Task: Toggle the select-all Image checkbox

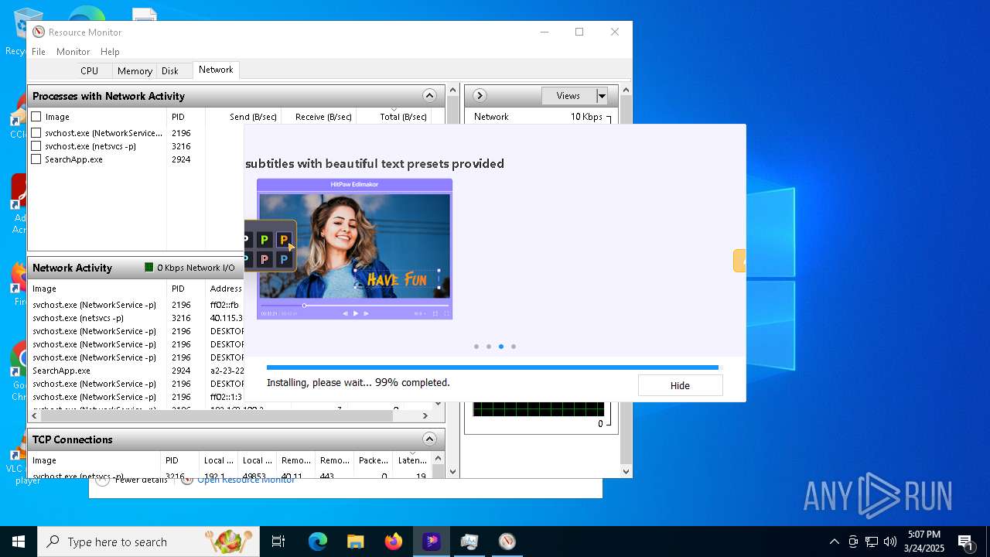Action: pos(36,117)
